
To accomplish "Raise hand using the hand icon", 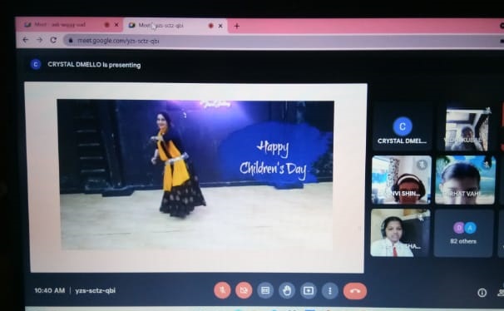I will click(x=287, y=291).
